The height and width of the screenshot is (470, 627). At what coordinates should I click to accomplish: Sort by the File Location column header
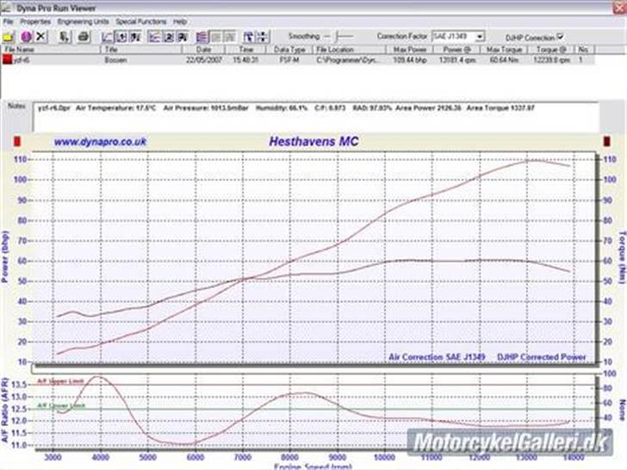tap(349, 50)
